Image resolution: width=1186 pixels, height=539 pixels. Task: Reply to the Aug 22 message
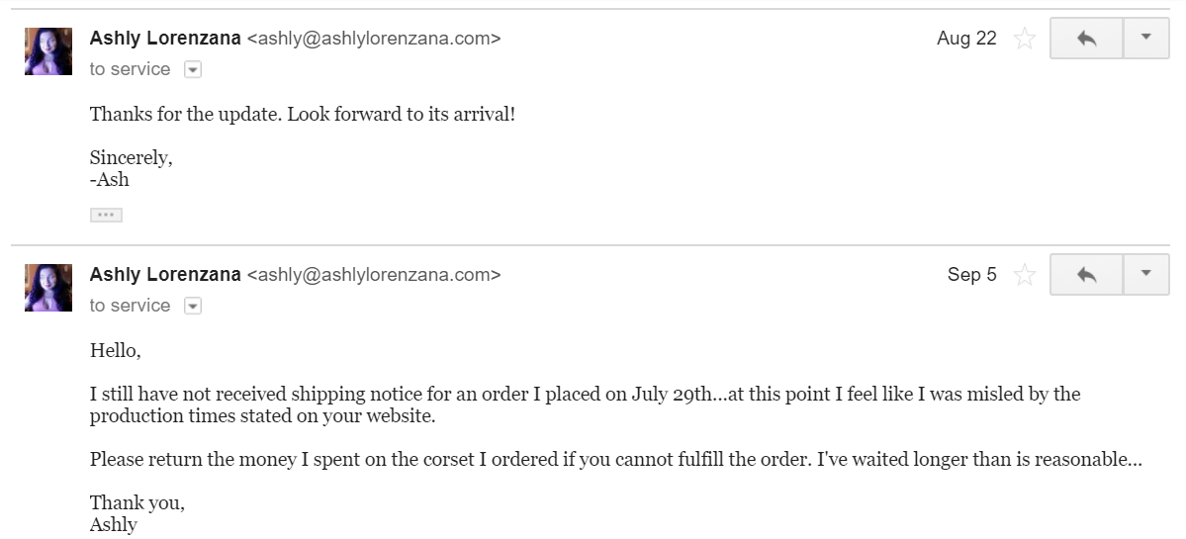click(x=1086, y=38)
